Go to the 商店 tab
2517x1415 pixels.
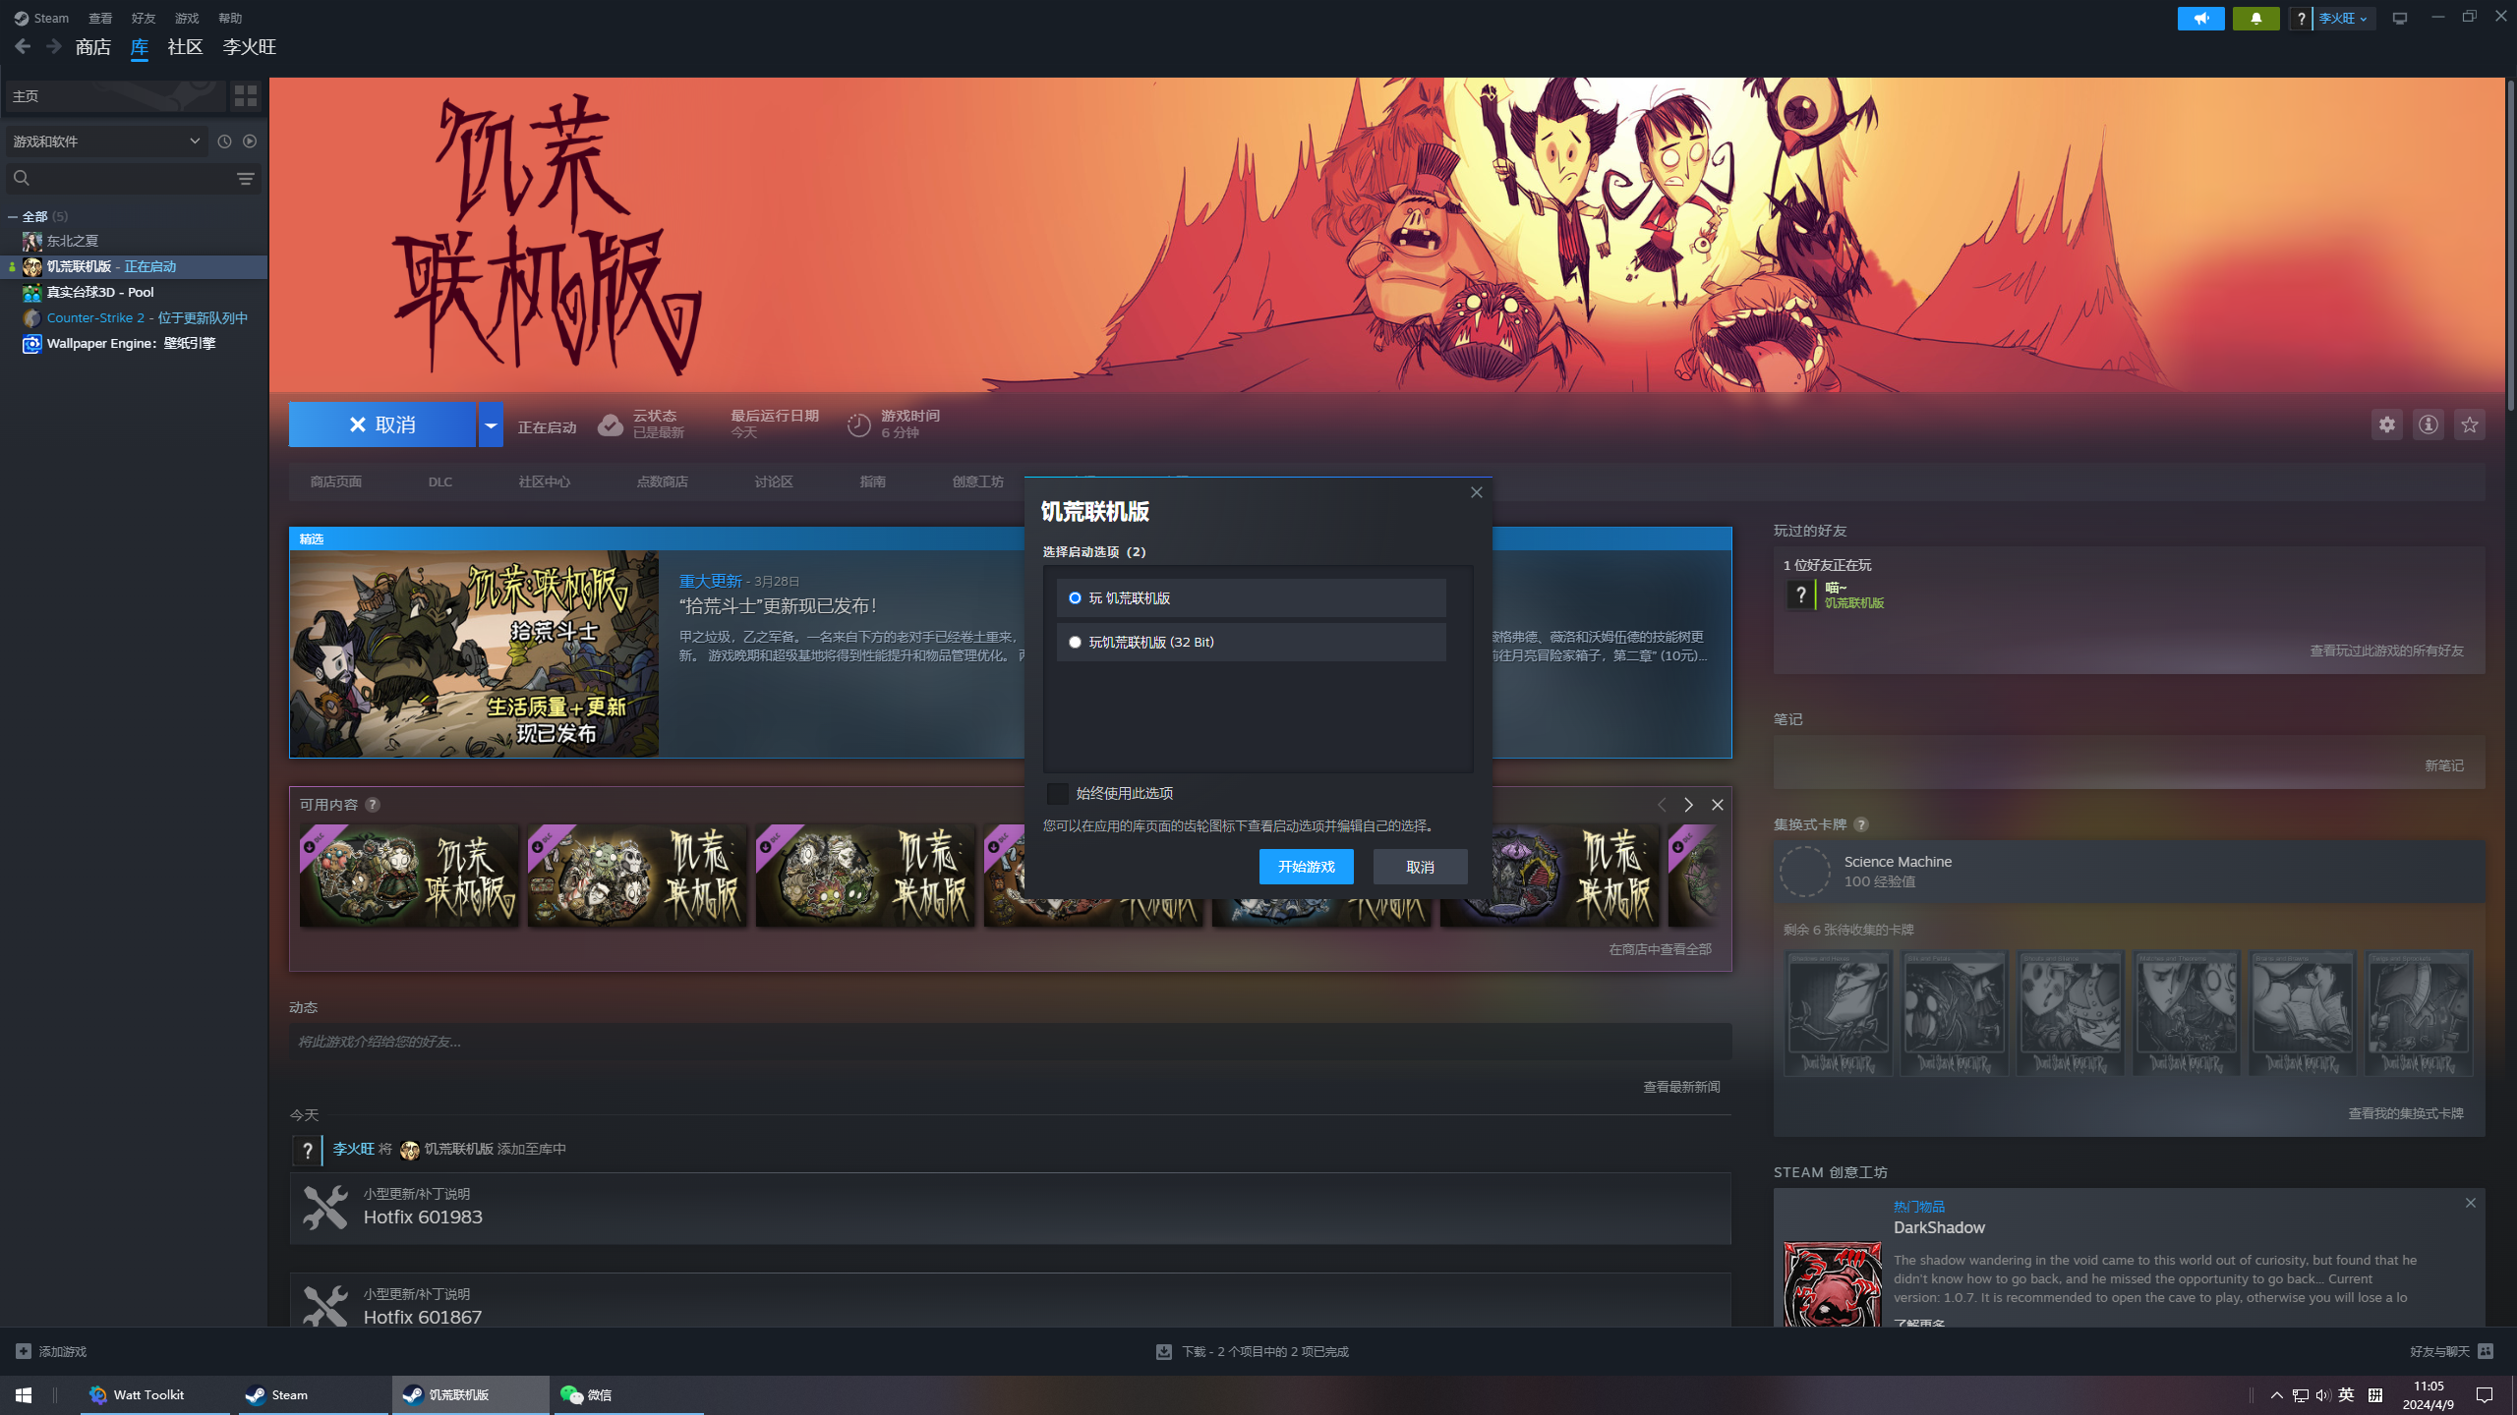[x=93, y=47]
